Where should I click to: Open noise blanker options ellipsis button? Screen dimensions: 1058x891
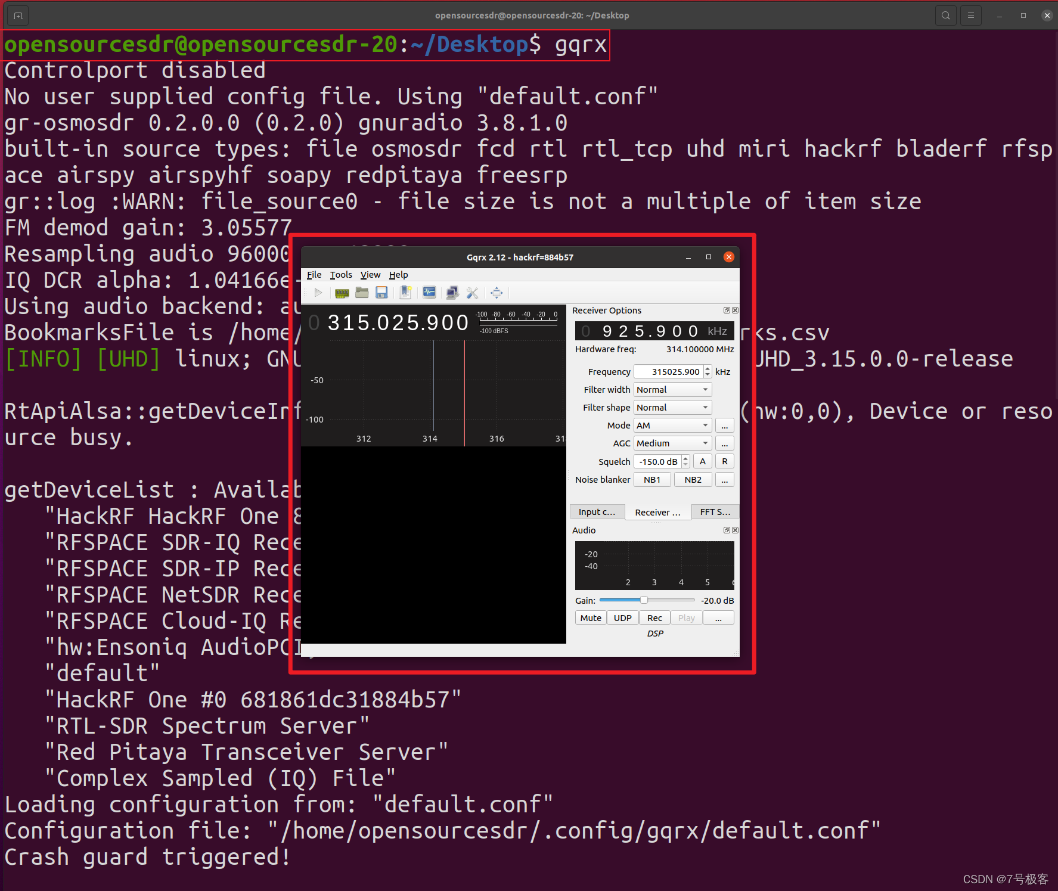(725, 480)
